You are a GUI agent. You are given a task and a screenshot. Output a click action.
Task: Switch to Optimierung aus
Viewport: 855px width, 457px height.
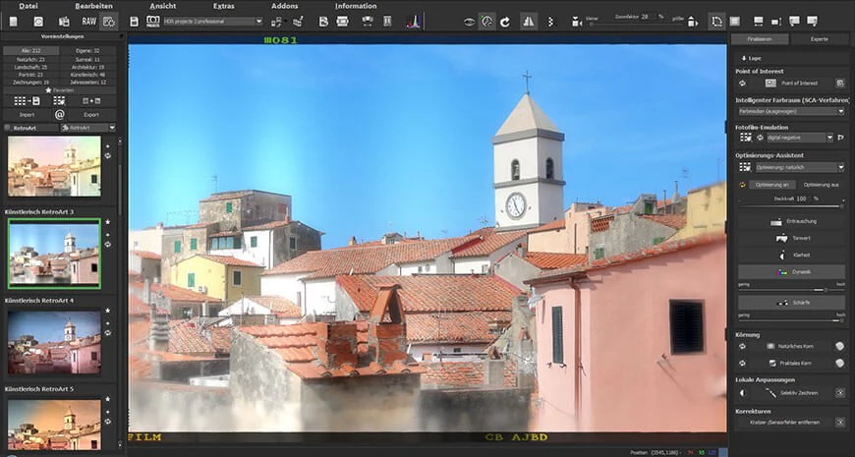[x=821, y=185]
